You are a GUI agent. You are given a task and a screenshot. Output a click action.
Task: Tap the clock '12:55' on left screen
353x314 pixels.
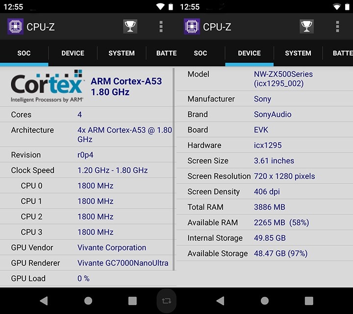click(x=13, y=7)
